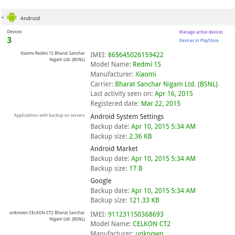Click the unknown CELKON CT2 device label
Image resolution: width=235 pixels, height=235 pixels.
pyautogui.click(x=47, y=216)
